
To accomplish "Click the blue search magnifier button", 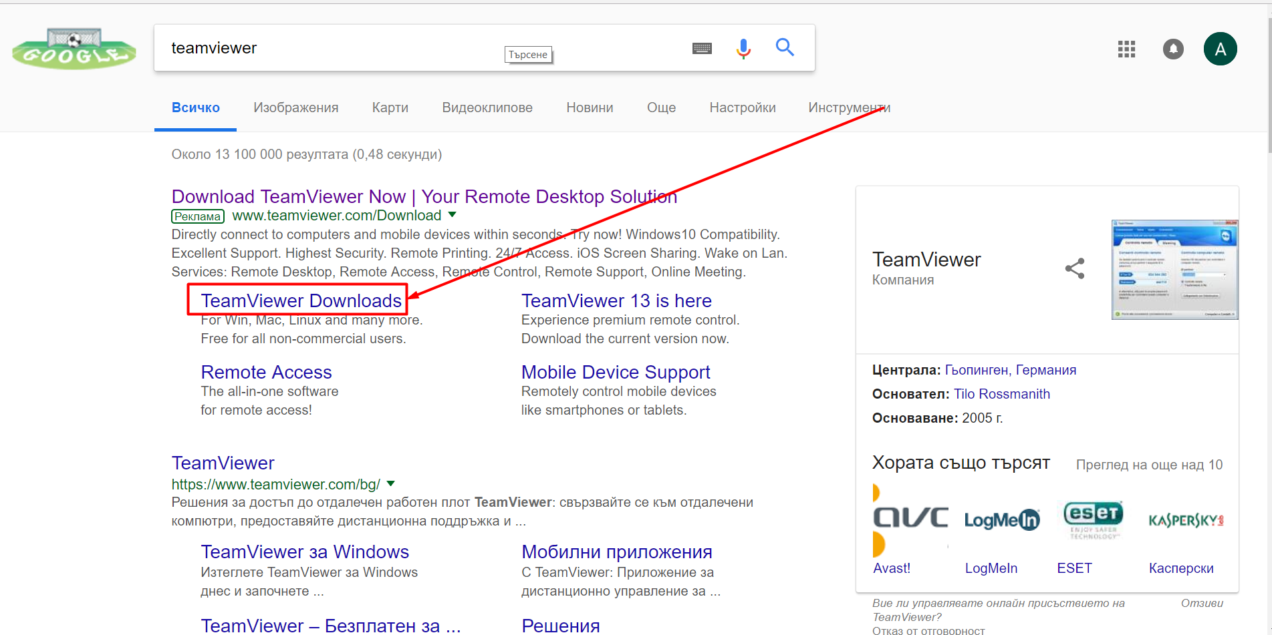I will point(785,47).
